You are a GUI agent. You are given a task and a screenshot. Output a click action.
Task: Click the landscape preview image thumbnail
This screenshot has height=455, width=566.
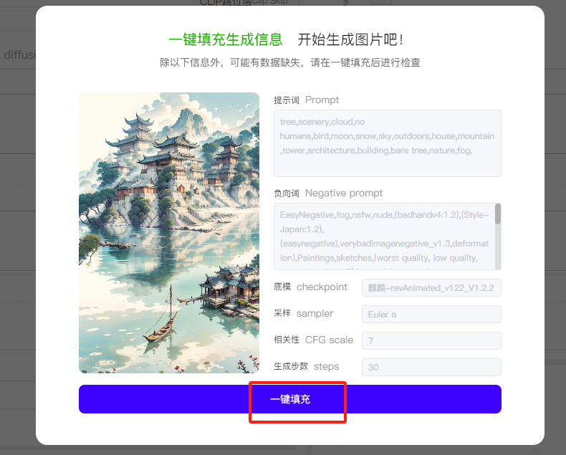[x=169, y=233]
